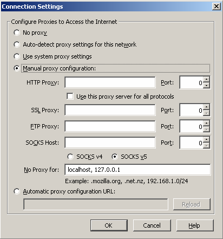
Task: Choose SOCKS v5 radio button
Action: tap(115, 157)
